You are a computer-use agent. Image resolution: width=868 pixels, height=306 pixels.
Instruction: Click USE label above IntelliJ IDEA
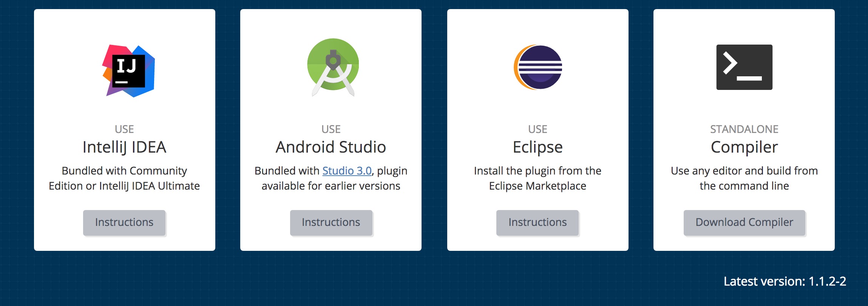tap(124, 129)
